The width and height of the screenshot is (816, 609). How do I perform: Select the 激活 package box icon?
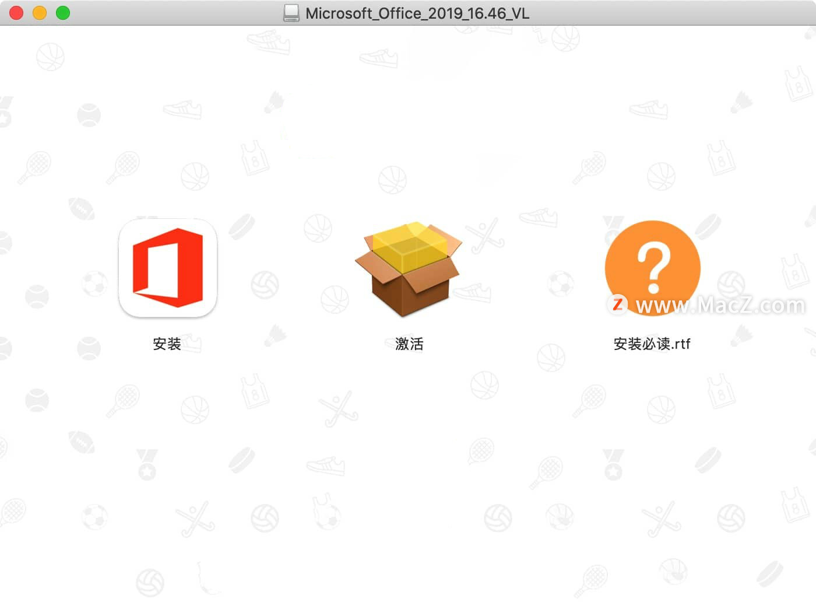(409, 269)
